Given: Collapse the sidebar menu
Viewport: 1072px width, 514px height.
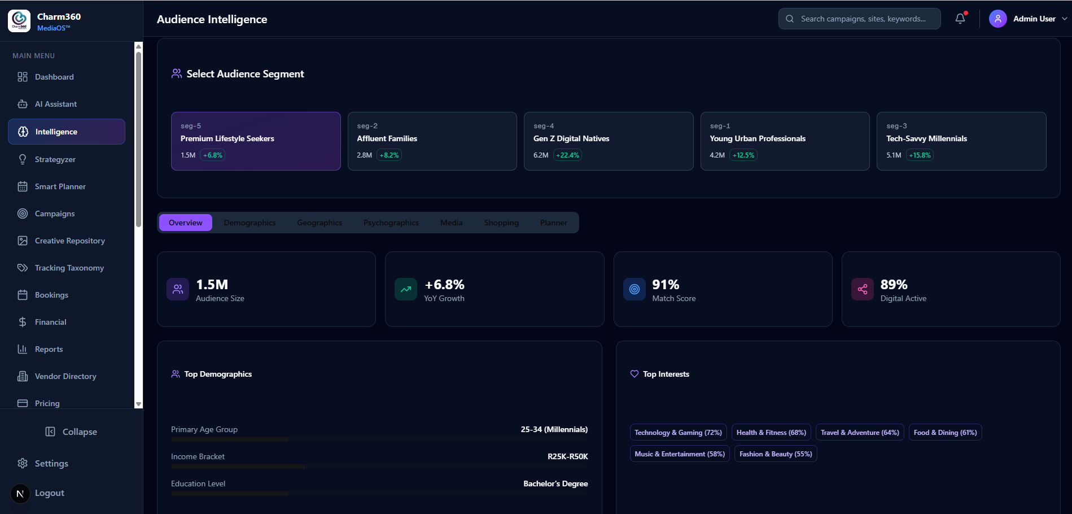Looking at the screenshot, I should [71, 432].
